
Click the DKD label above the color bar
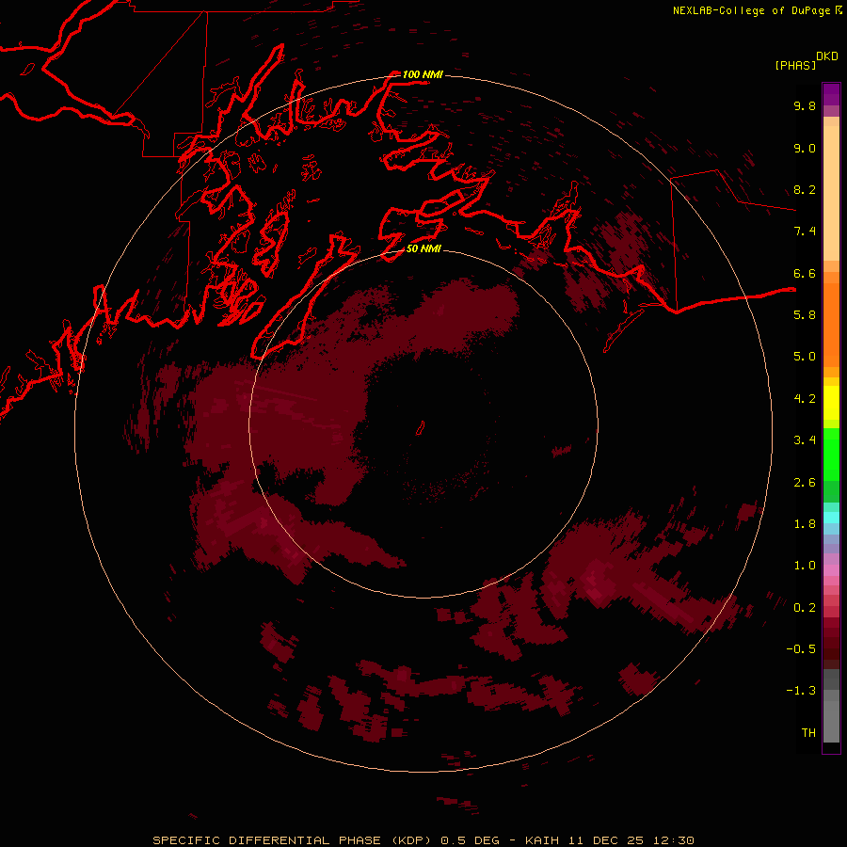click(826, 56)
